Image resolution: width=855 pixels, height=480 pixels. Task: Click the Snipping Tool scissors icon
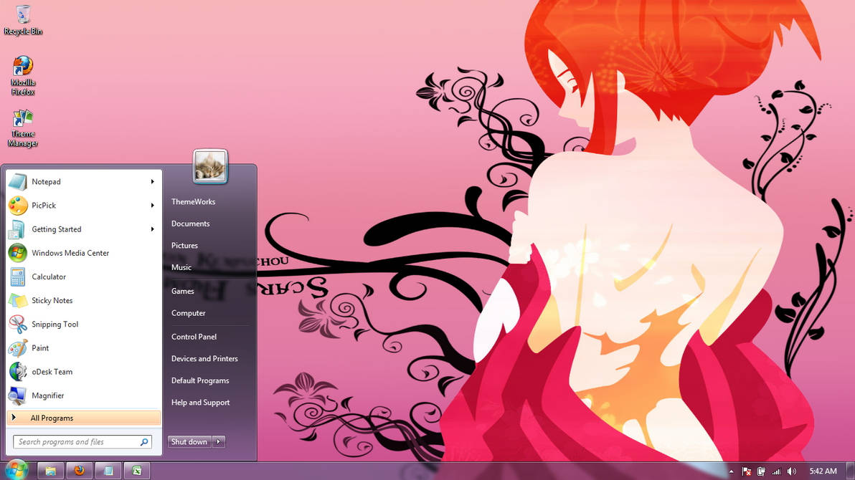click(17, 324)
